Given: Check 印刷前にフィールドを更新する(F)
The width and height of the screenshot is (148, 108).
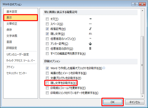Looking at the screenshot, I should tap(47, 88).
